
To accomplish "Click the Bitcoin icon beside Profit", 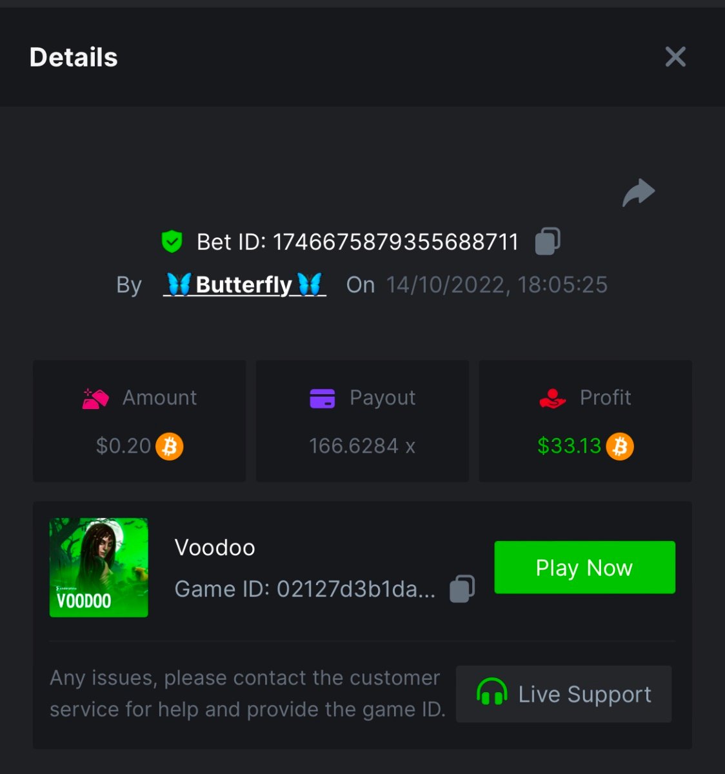I will [x=620, y=446].
